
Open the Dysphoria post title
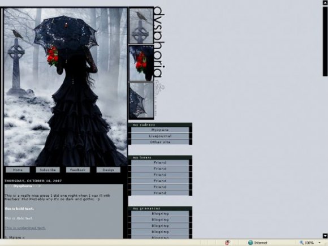23,186
